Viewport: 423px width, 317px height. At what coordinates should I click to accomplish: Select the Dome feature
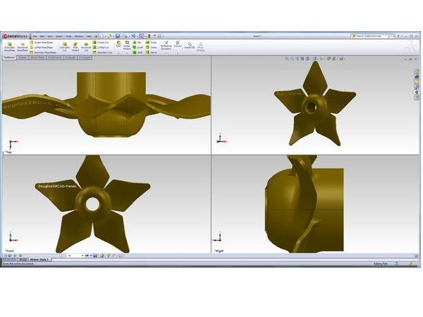point(151,47)
